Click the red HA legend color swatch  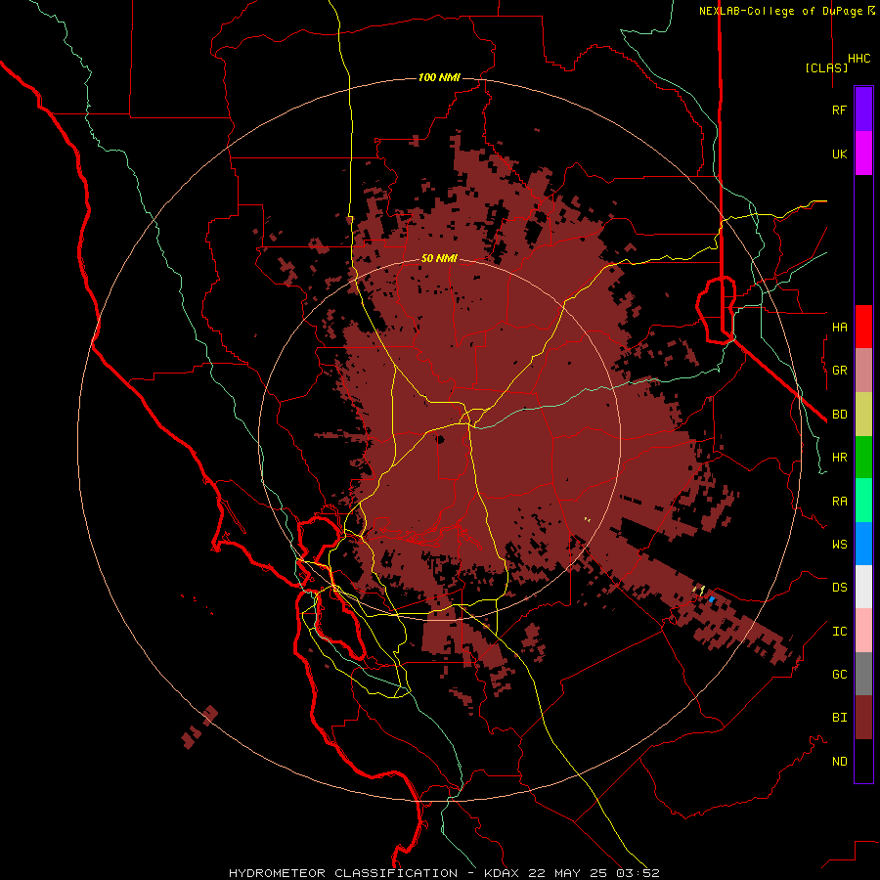tap(863, 327)
